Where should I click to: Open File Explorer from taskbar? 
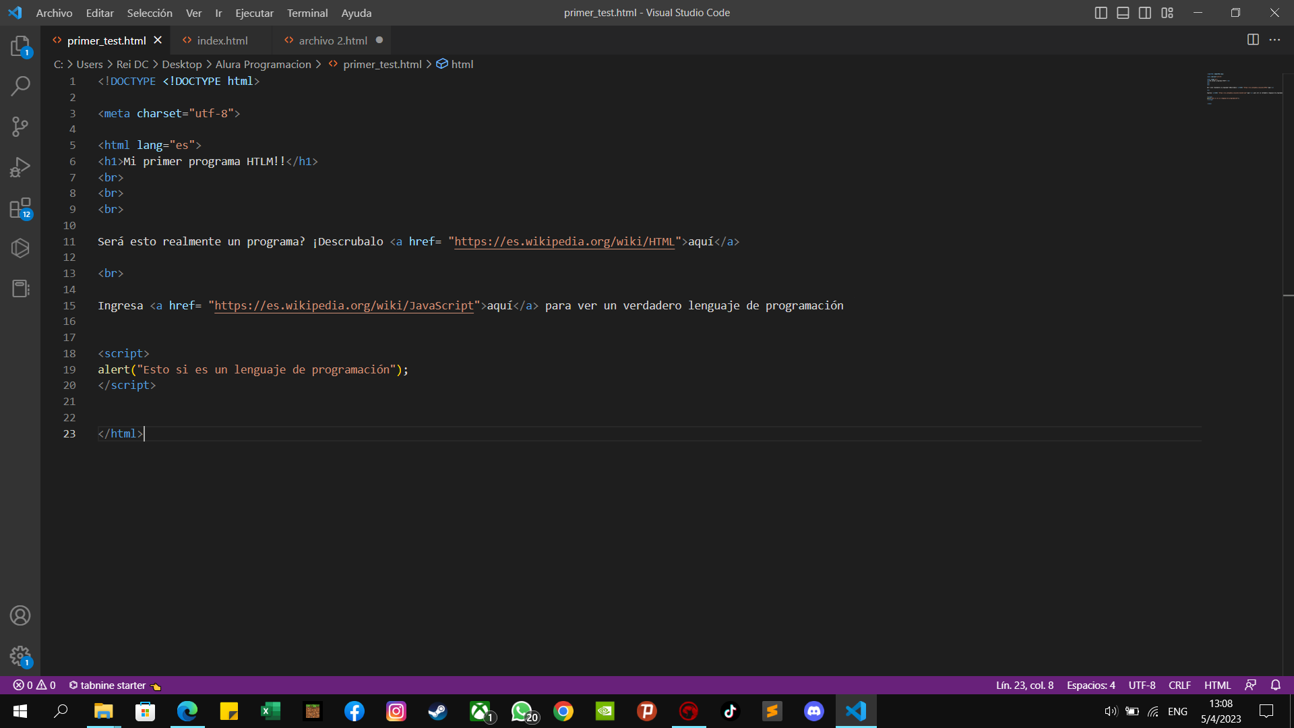click(104, 711)
